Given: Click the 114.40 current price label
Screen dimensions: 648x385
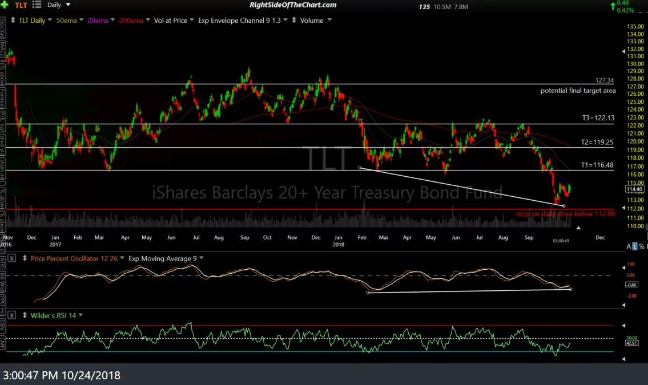Looking at the screenshot, I should [x=634, y=189].
